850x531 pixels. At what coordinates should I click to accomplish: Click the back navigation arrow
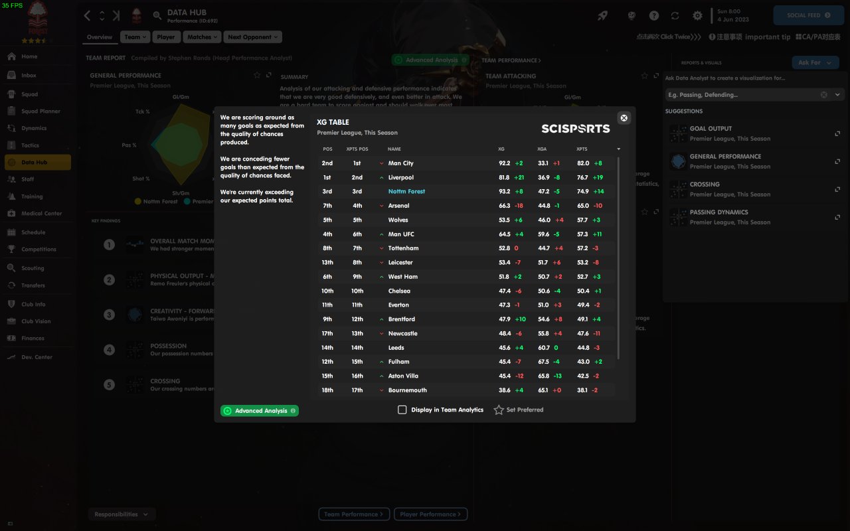(x=88, y=15)
